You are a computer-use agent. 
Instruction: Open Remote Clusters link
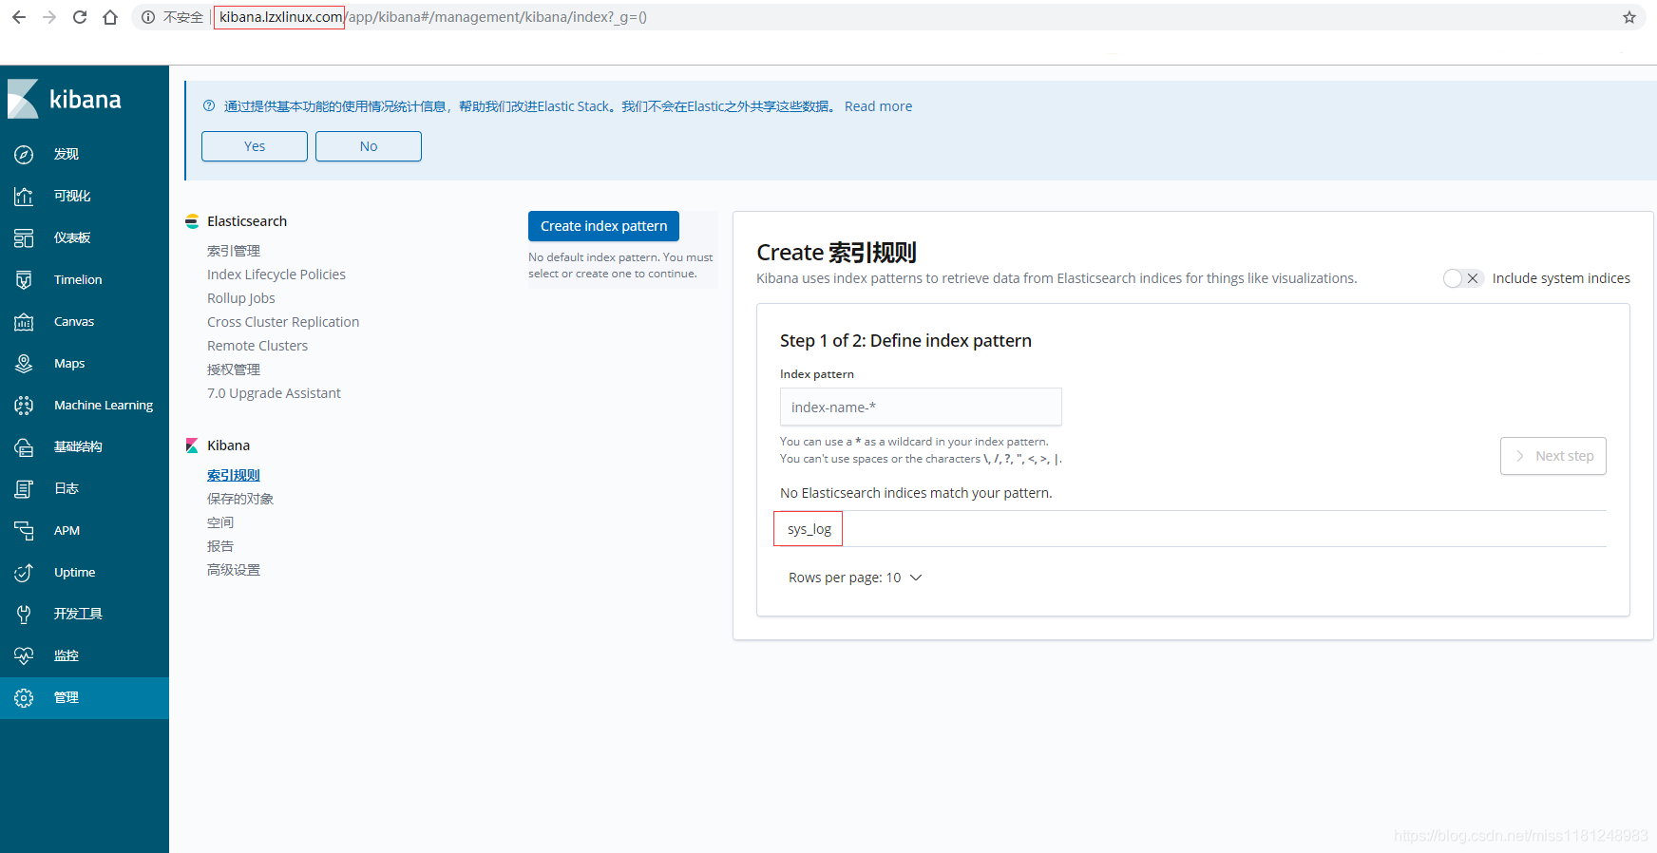point(257,346)
